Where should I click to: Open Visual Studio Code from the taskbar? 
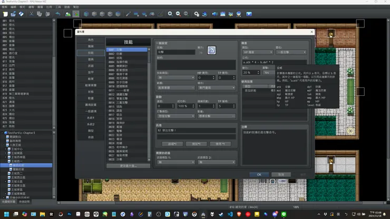230,214
